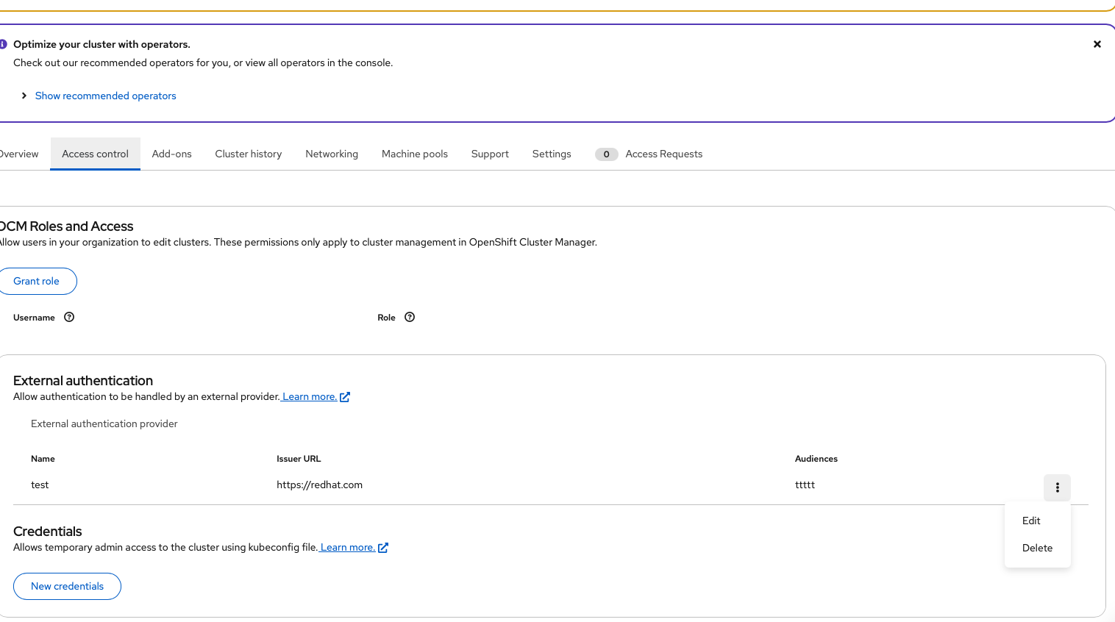Click the Role help question icon
Image resolution: width=1115 pixels, height=622 pixels.
tap(410, 317)
